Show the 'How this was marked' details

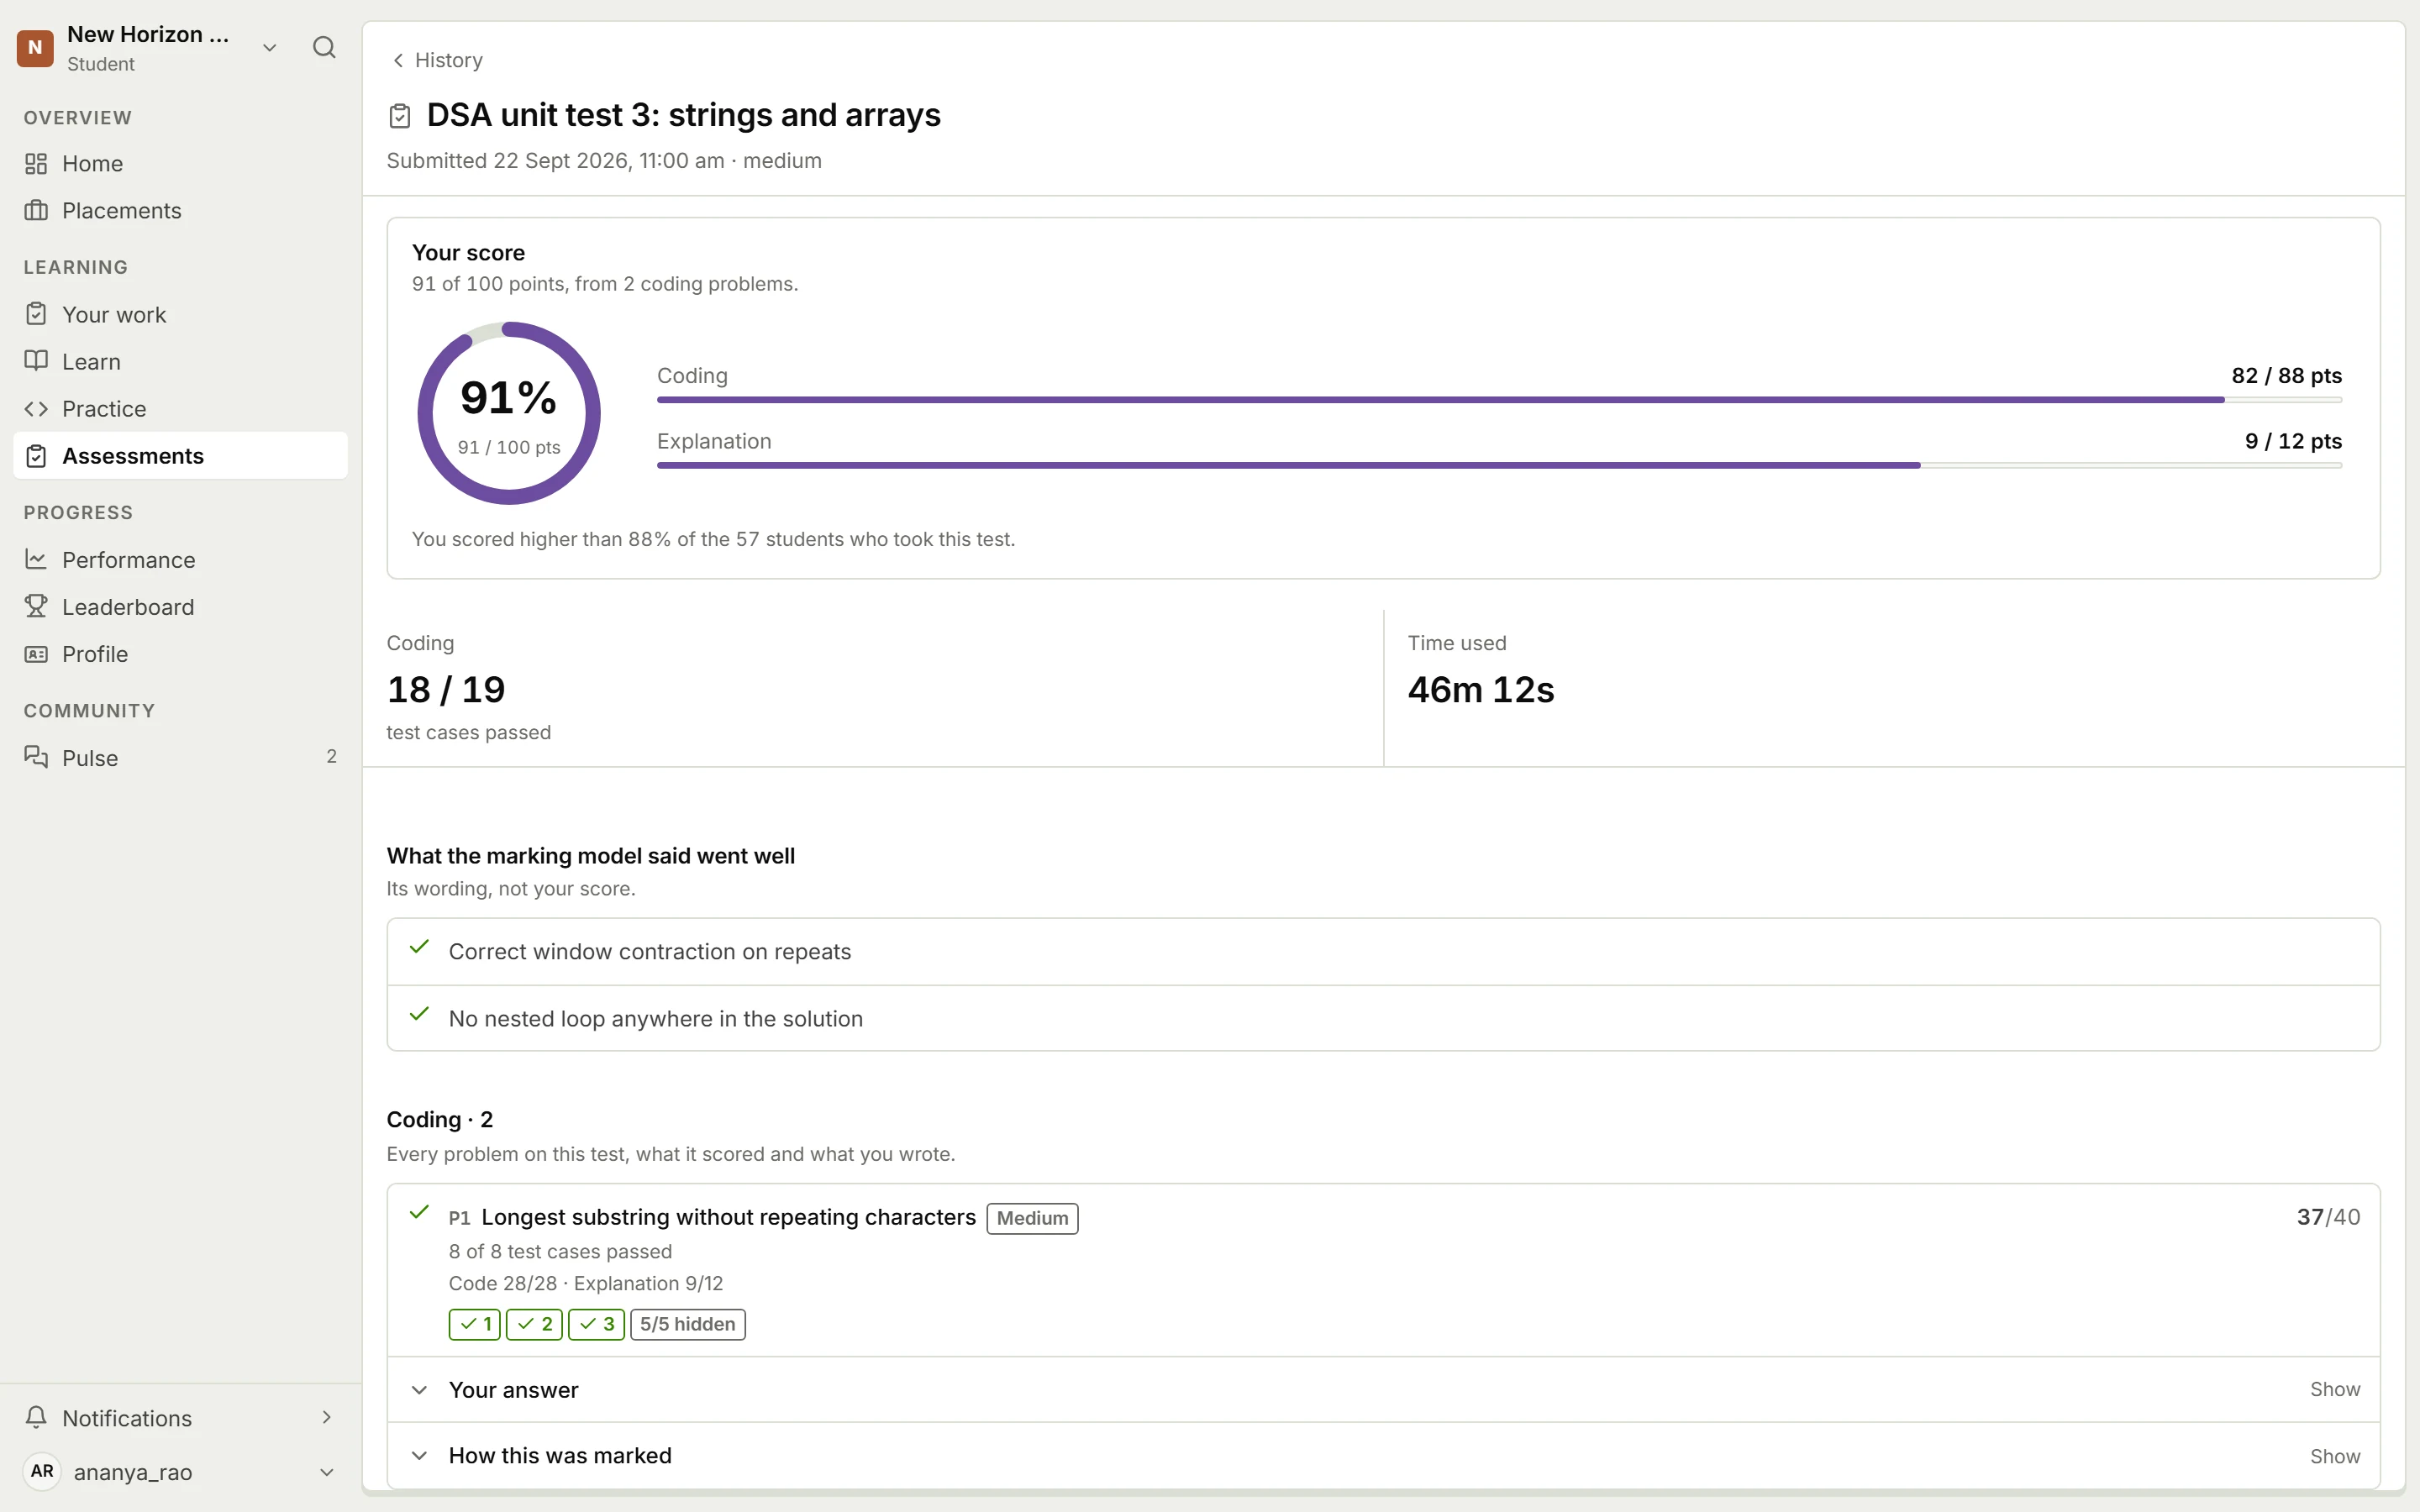pyautogui.click(x=2334, y=1457)
